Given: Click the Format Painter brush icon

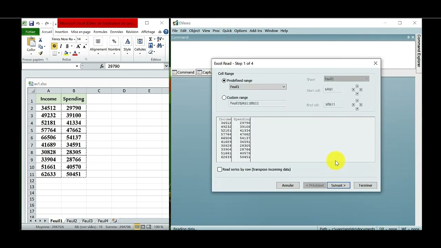Looking at the screenshot, I should 40,53.
